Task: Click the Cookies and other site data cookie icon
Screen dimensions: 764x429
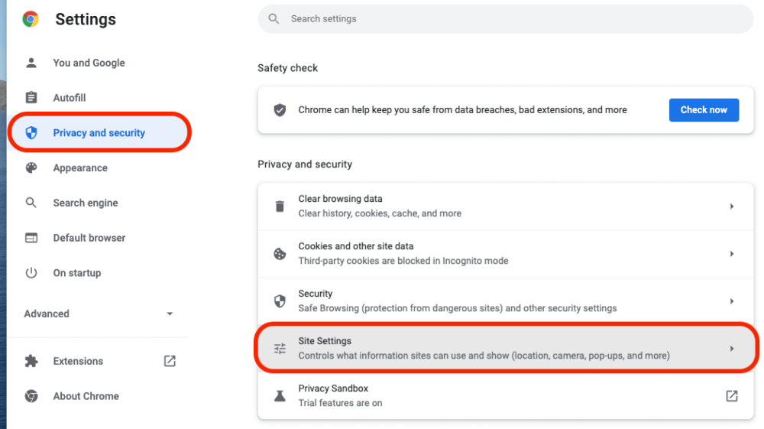Action: point(280,254)
